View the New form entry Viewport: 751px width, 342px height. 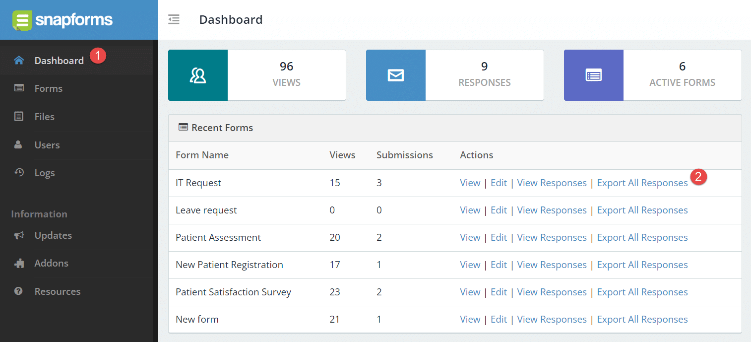[x=470, y=319]
